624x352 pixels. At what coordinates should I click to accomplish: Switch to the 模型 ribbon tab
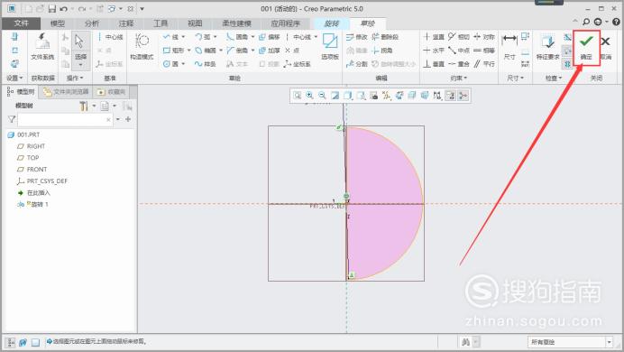pyautogui.click(x=58, y=23)
